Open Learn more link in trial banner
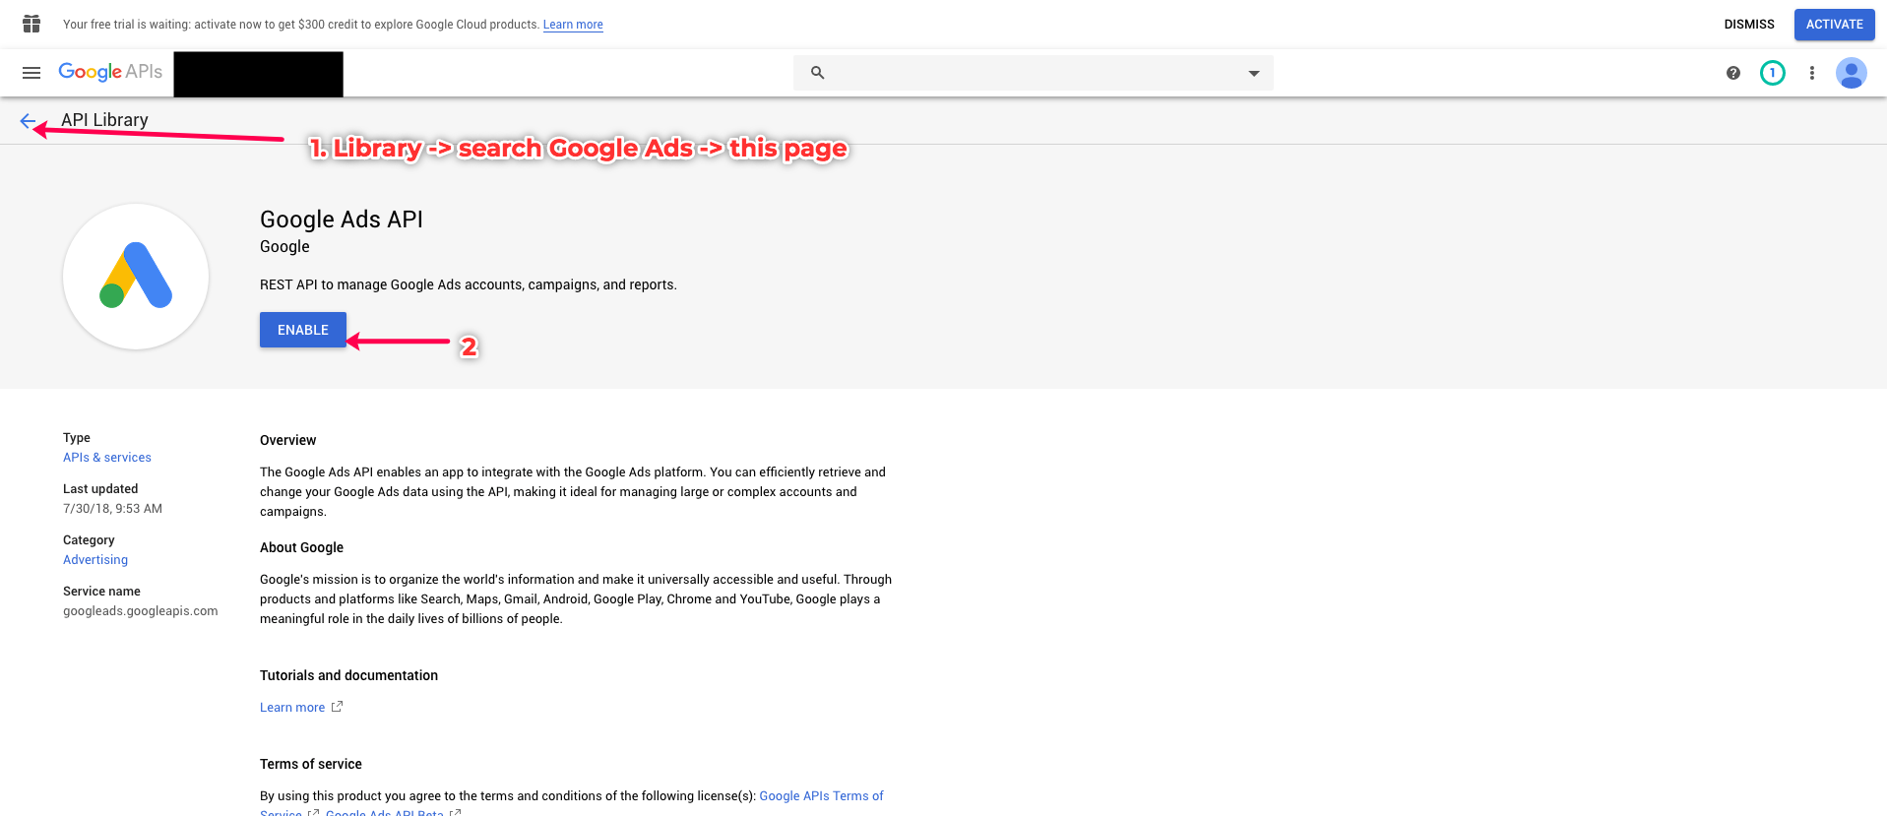Screen dimensions: 1887x816 click(573, 25)
